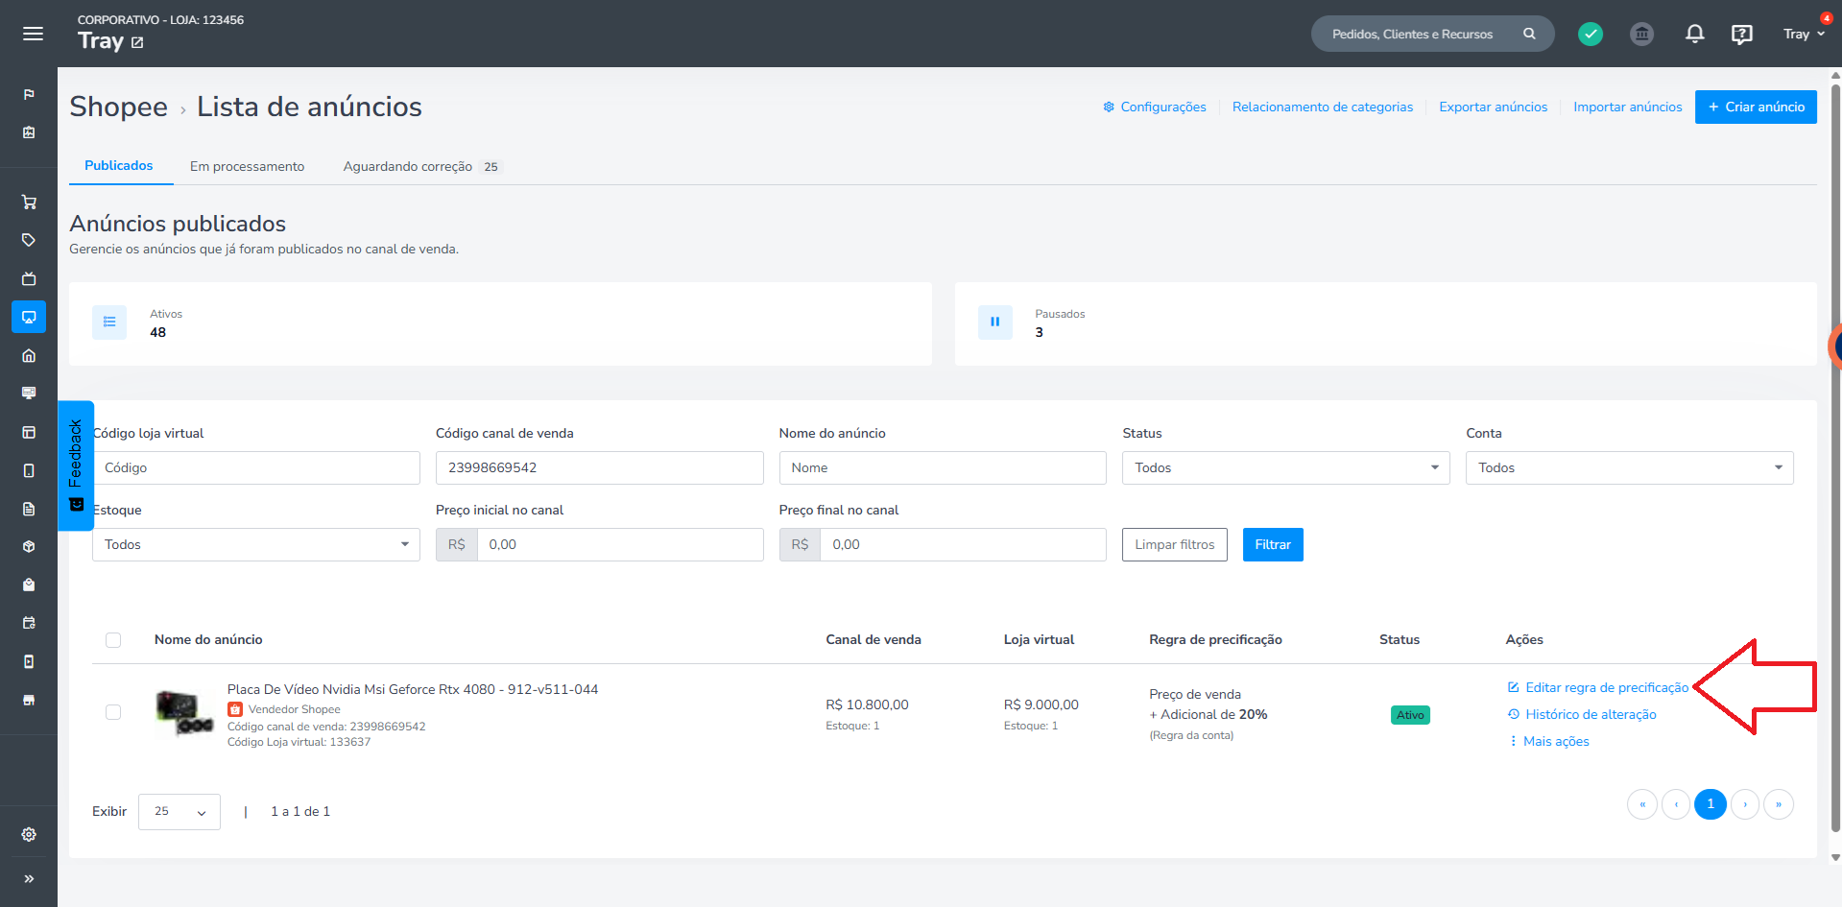The image size is (1842, 907).
Task: Open the settings gear in sidebar
Action: tap(29, 834)
